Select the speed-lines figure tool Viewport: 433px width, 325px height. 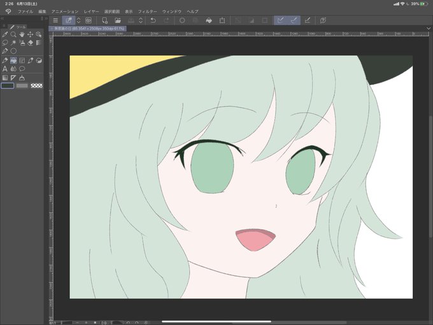(39, 43)
